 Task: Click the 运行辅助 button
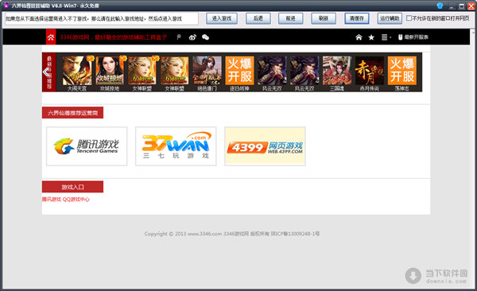point(390,18)
